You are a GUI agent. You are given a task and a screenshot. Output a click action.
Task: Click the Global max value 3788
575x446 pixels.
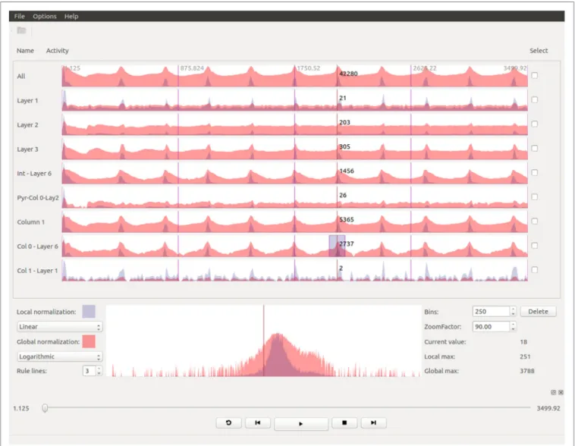click(527, 371)
